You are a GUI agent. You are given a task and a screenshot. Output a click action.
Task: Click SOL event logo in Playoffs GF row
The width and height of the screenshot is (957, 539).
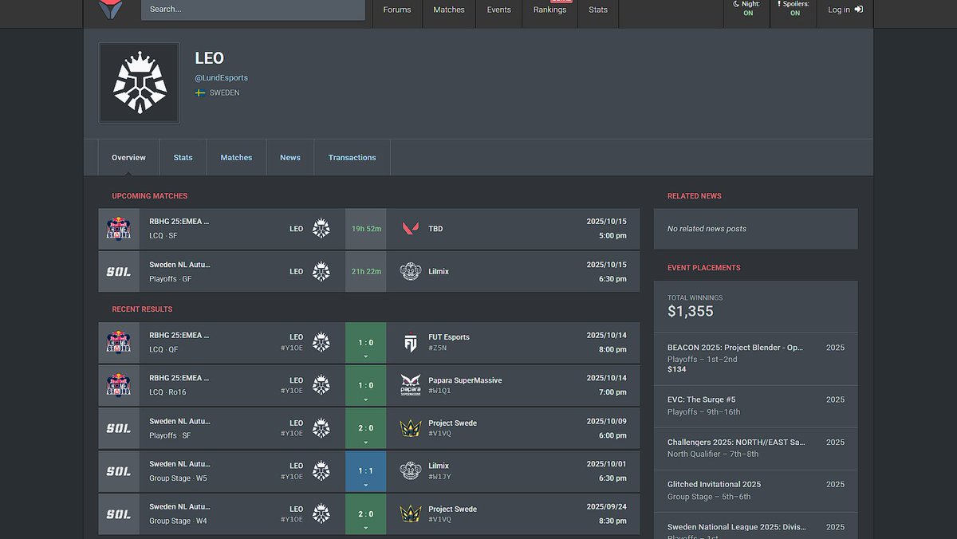pyautogui.click(x=119, y=272)
